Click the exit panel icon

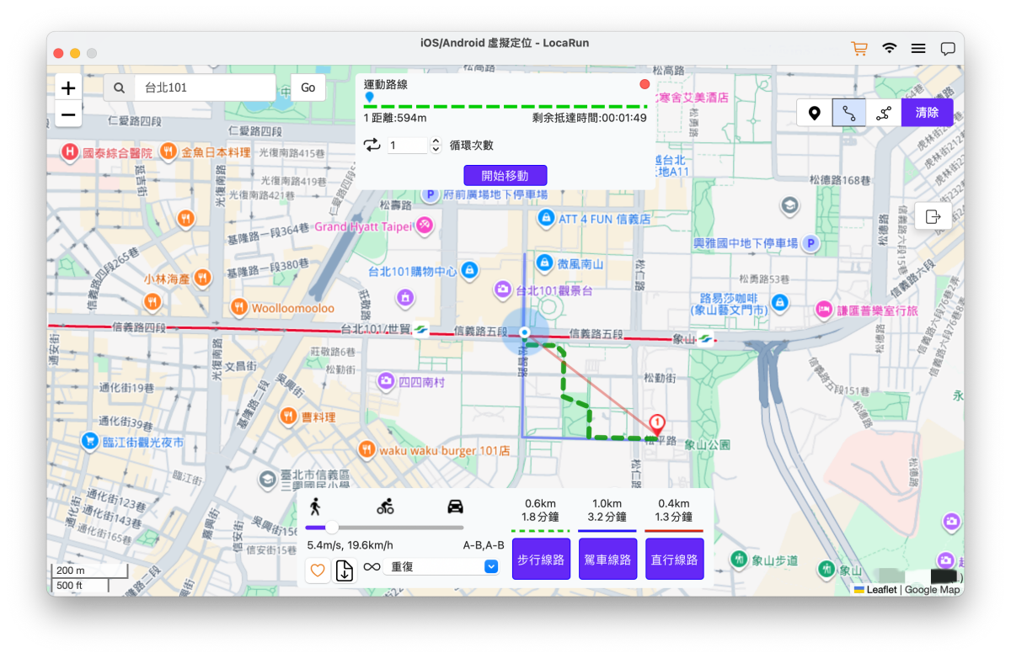933,216
